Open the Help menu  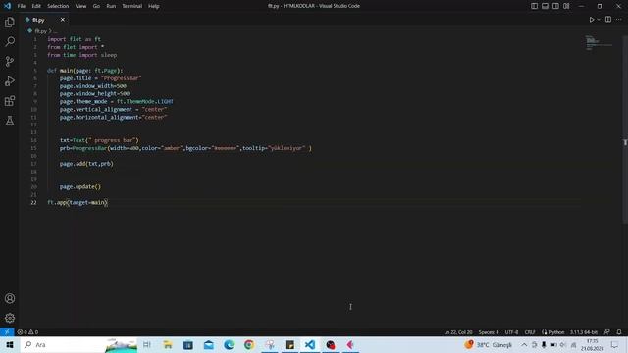point(154,6)
